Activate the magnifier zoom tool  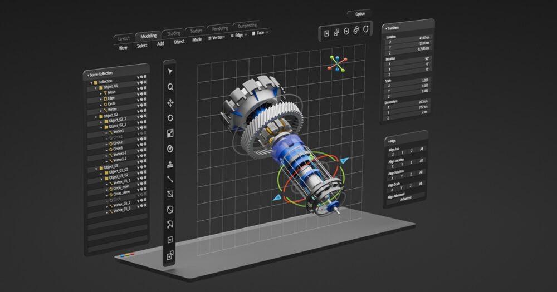pos(170,87)
